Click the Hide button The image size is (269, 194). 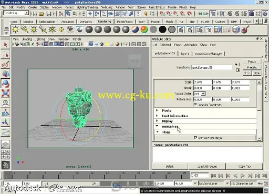256,73
